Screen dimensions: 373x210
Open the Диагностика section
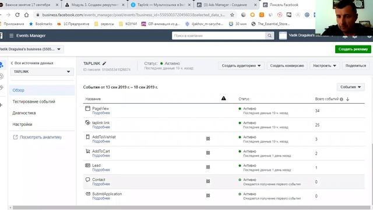point(24,113)
